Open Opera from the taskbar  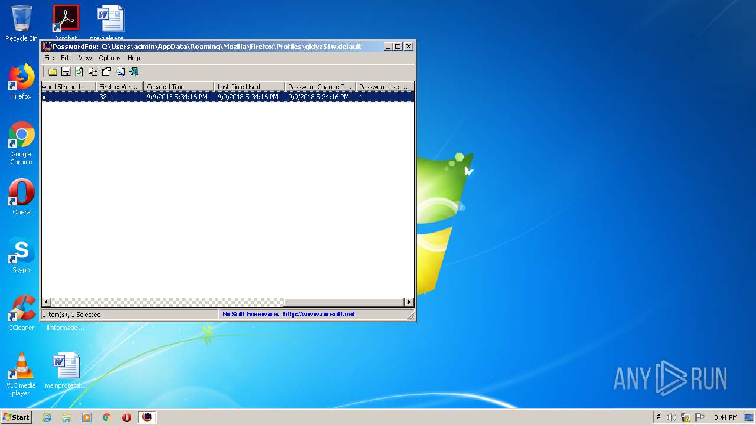tap(126, 417)
